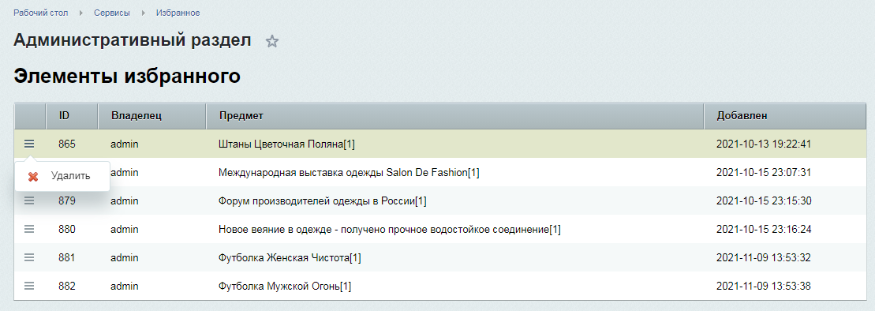Open hamburger menu for row 865
The height and width of the screenshot is (311, 875).
(x=29, y=144)
